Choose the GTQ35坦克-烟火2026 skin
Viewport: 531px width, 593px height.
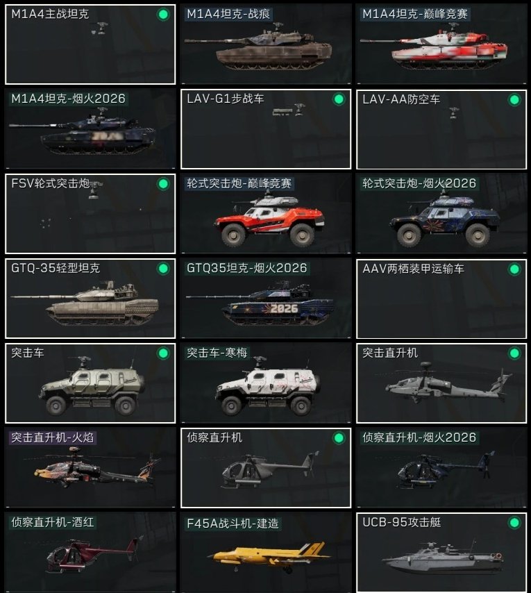tap(266, 299)
